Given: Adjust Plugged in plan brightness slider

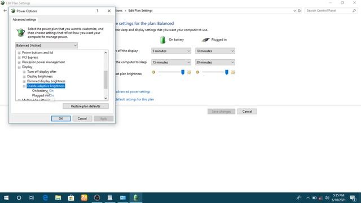Looking at the screenshot, I should (x=227, y=72).
